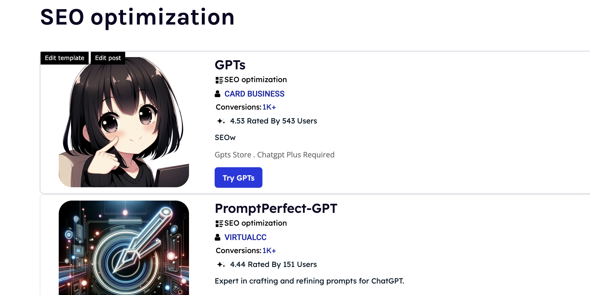Click SEO optimization category under GPTs
Image resolution: width=590 pixels, height=295 pixels.
tap(255, 79)
